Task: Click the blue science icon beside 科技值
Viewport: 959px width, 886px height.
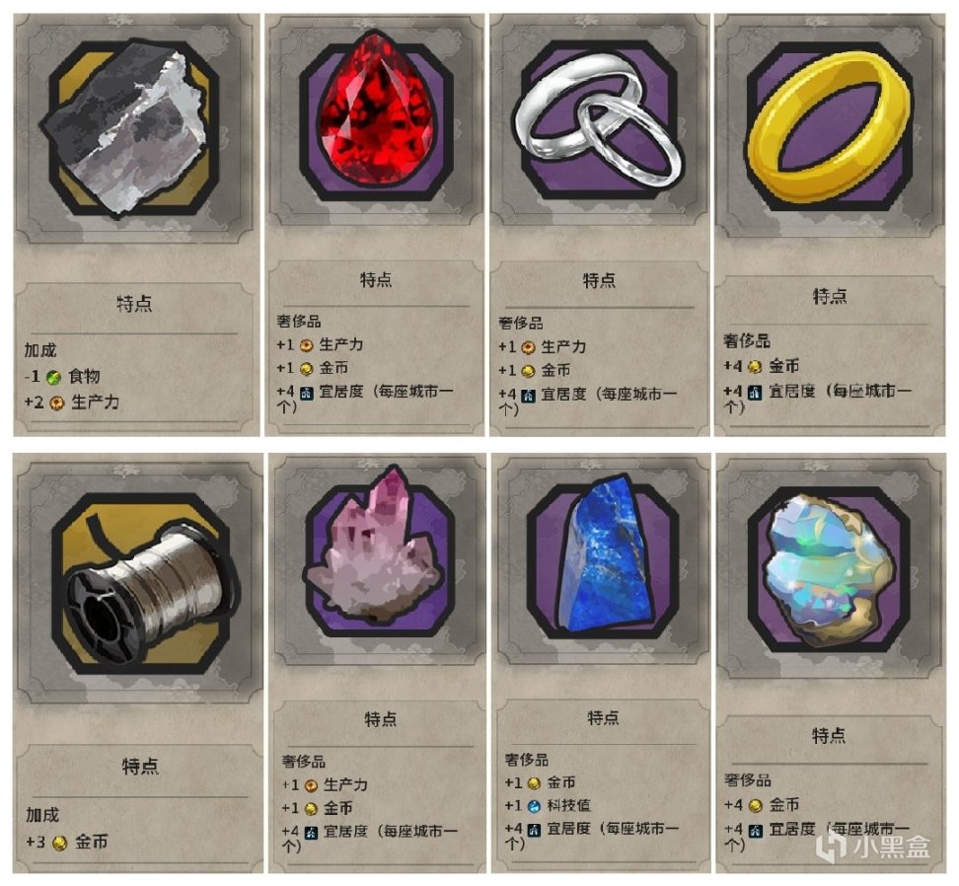Action: [x=534, y=806]
